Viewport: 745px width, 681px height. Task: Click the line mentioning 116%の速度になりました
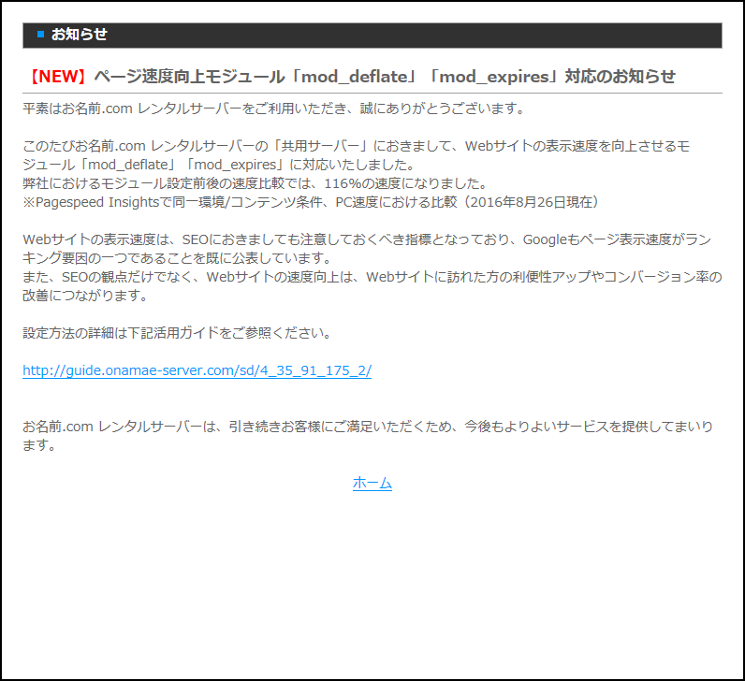255,183
